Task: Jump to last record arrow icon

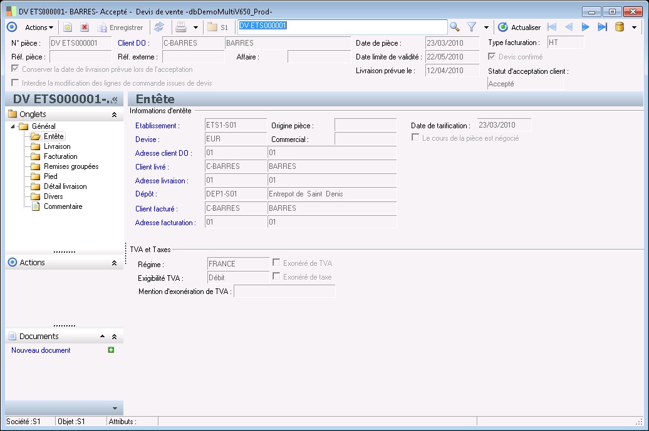Action: (602, 27)
